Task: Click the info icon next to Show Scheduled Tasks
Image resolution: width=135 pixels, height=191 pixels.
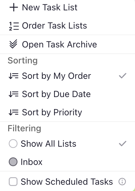Action: pos(122,182)
